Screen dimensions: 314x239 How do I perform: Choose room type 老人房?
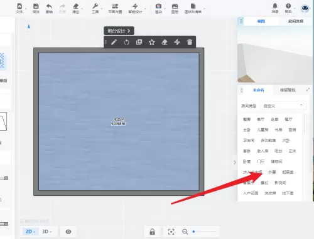(x=263, y=151)
